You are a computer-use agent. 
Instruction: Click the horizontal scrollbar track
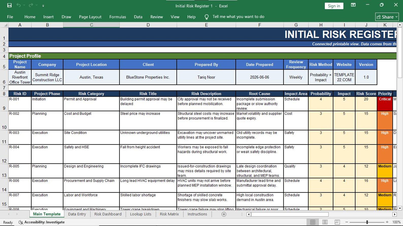tap(360, 214)
